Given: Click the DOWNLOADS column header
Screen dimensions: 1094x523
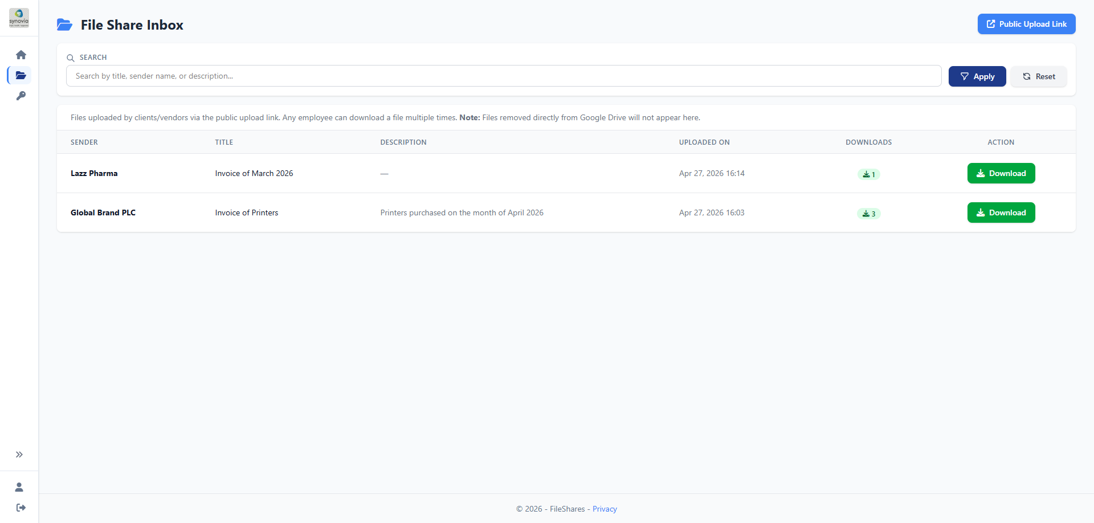Looking at the screenshot, I should (869, 142).
